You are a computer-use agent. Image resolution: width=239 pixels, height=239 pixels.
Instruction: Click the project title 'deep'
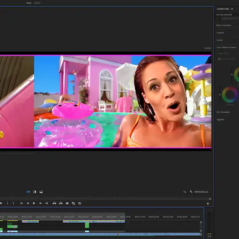(29, 3)
